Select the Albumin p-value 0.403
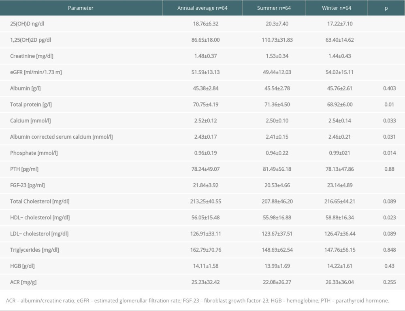 [x=389, y=88]
